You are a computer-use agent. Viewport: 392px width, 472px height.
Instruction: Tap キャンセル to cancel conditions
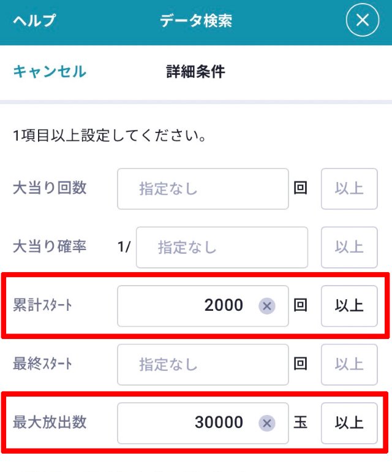[50, 72]
